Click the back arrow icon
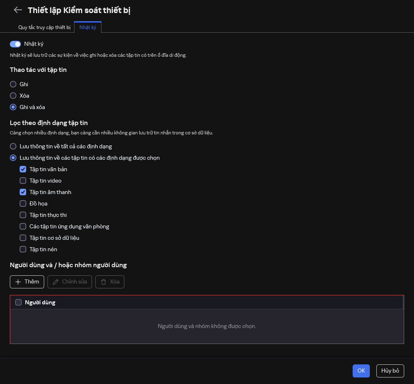The image size is (414, 384). [18, 10]
